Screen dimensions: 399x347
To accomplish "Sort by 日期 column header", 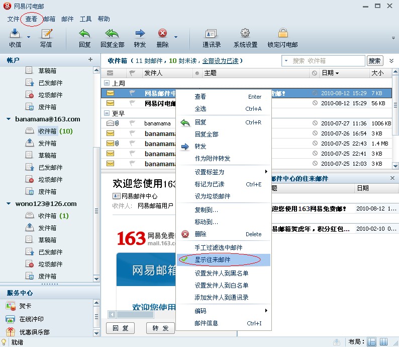I will [343, 73].
